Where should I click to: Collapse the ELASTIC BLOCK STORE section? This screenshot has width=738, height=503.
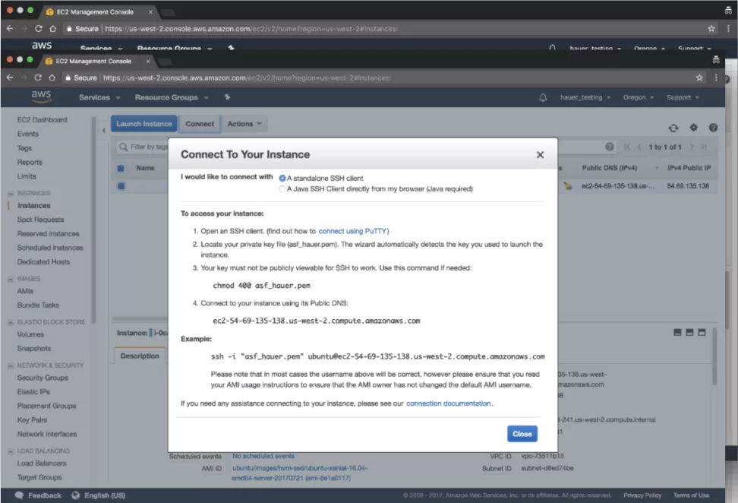pyautogui.click(x=11, y=322)
